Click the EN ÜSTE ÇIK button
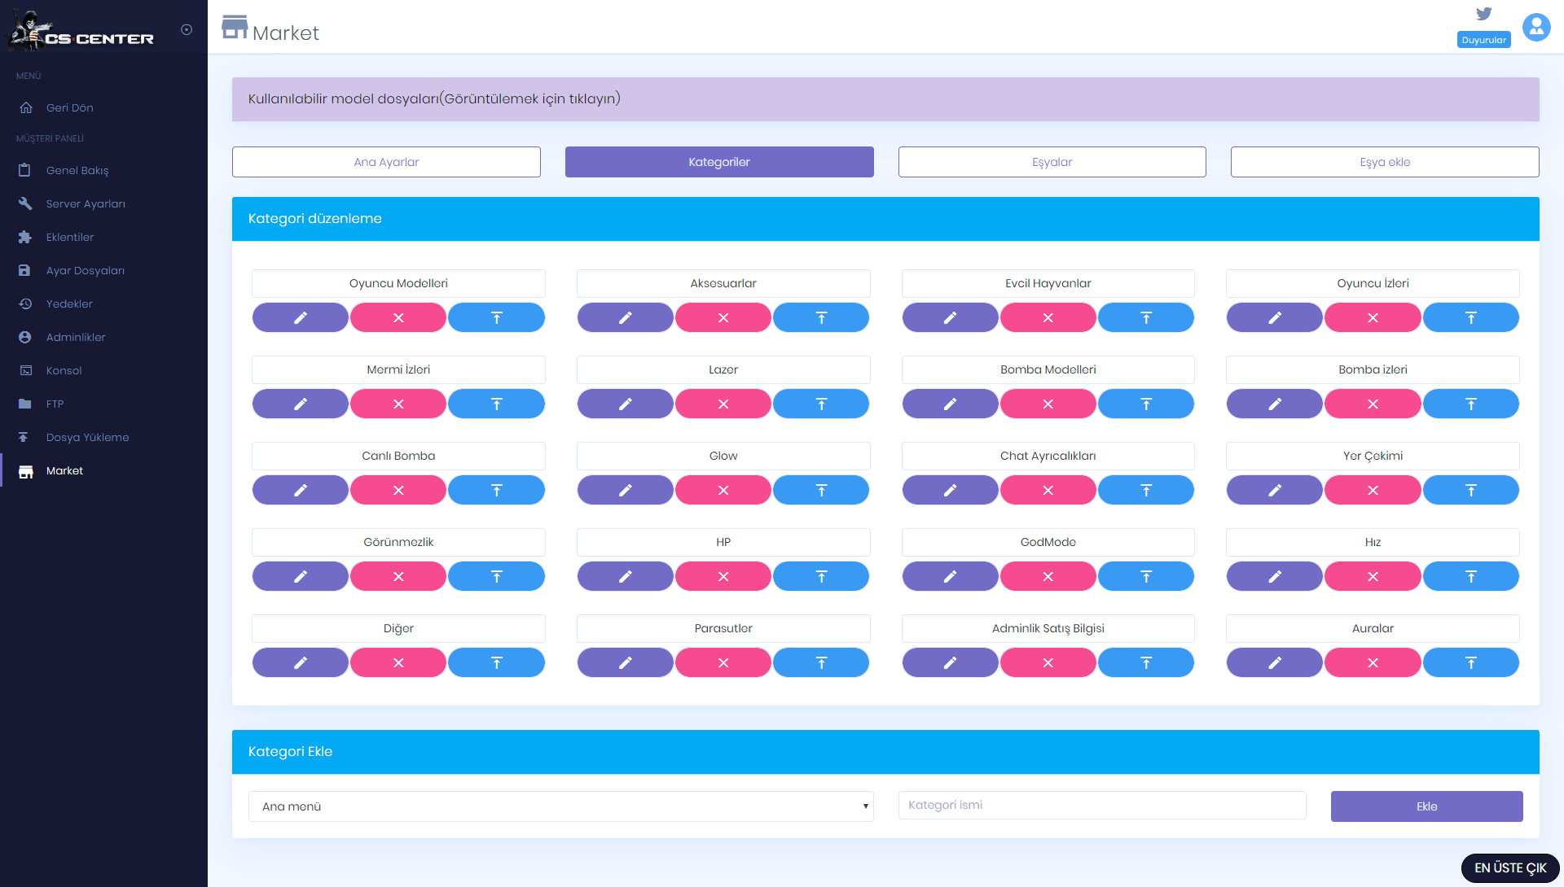The width and height of the screenshot is (1564, 887). [x=1510, y=868]
